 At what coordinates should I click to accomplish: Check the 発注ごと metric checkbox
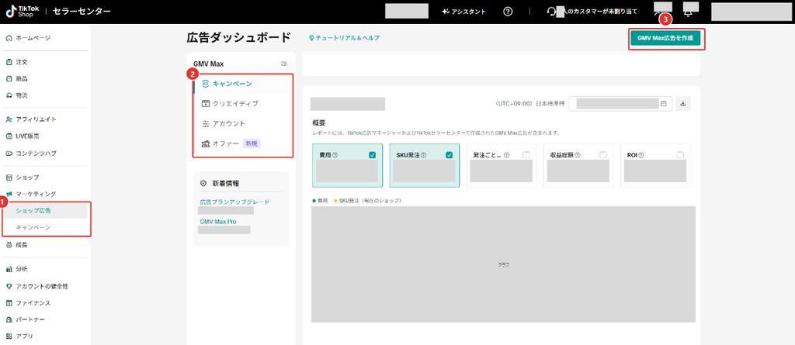(x=526, y=155)
